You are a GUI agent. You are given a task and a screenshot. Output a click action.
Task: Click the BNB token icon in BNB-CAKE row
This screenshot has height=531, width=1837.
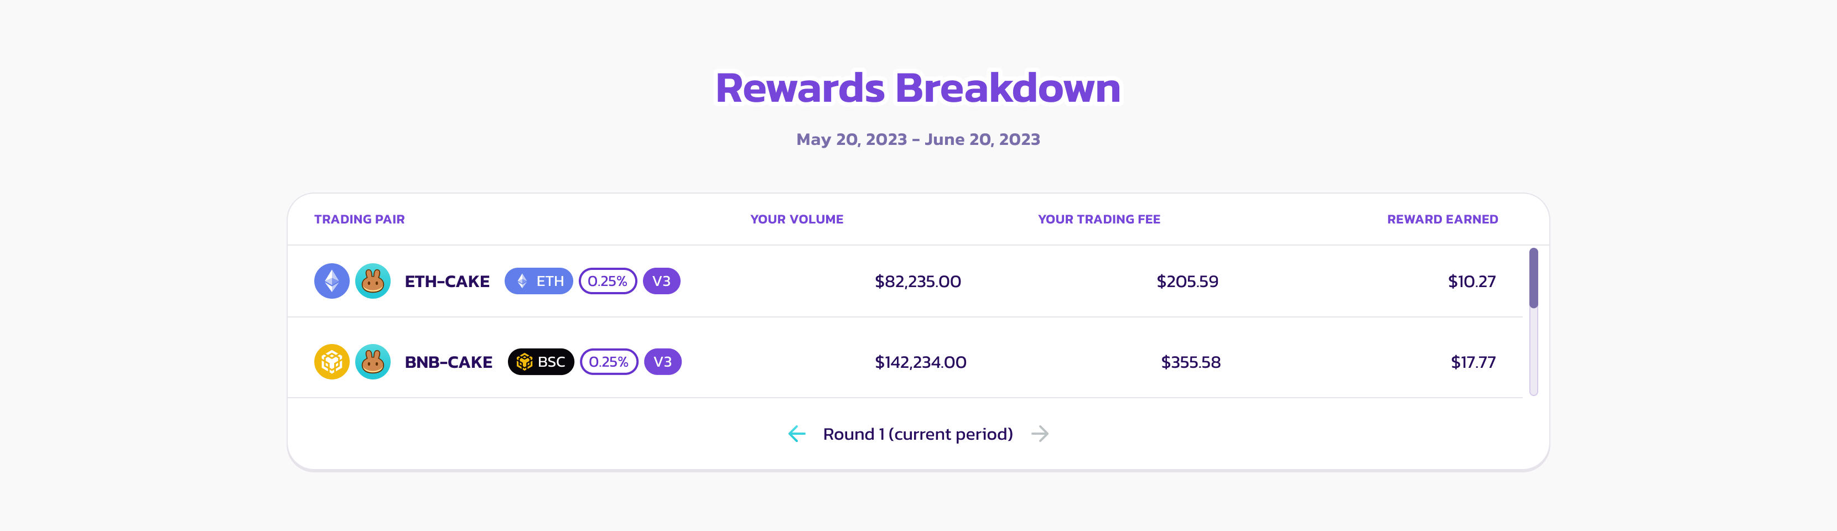tap(331, 362)
